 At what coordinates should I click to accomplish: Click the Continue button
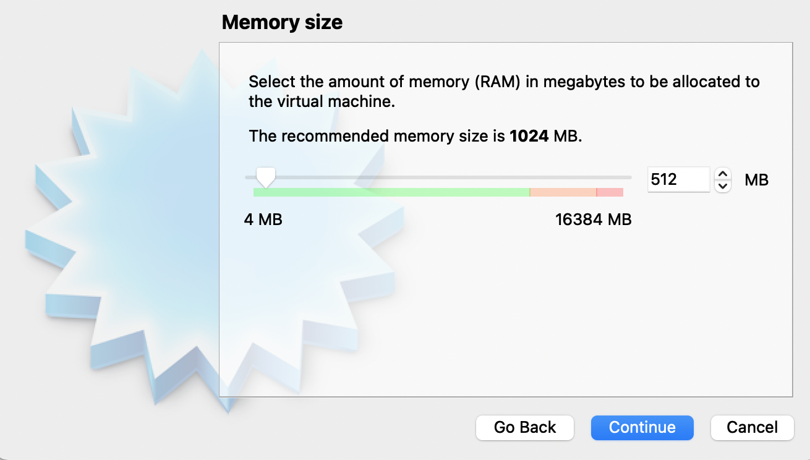coord(642,427)
